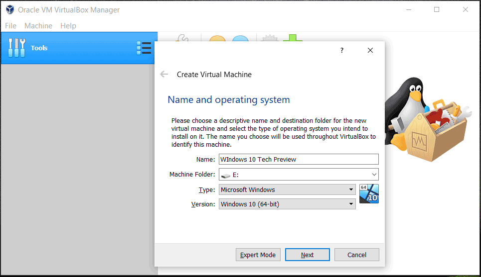
Task: Open the File menu
Action: (x=10, y=26)
